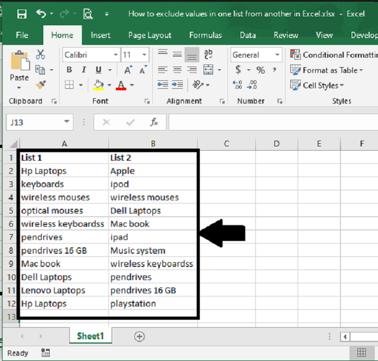
Task: Launch the Font dialog box
Action: [147, 101]
